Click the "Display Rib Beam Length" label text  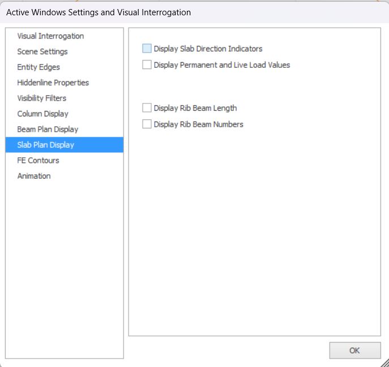click(195, 108)
